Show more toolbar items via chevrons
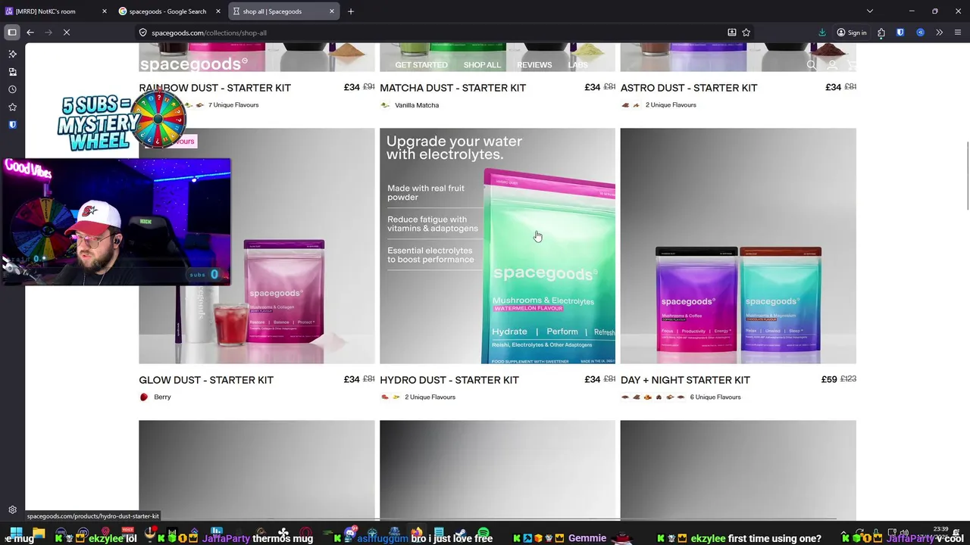This screenshot has height=545, width=970. tap(939, 33)
